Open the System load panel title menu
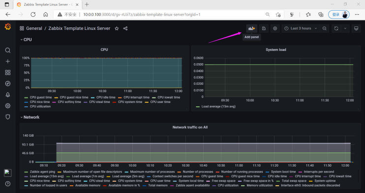Image resolution: width=365 pixels, height=193 pixels. pyautogui.click(x=276, y=49)
